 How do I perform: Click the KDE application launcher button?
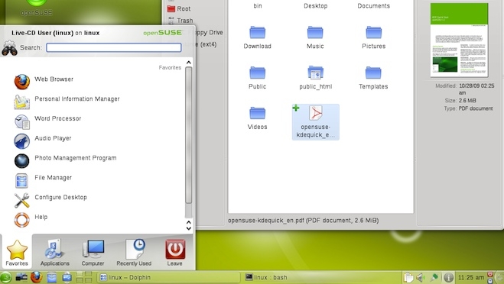coord(6,278)
